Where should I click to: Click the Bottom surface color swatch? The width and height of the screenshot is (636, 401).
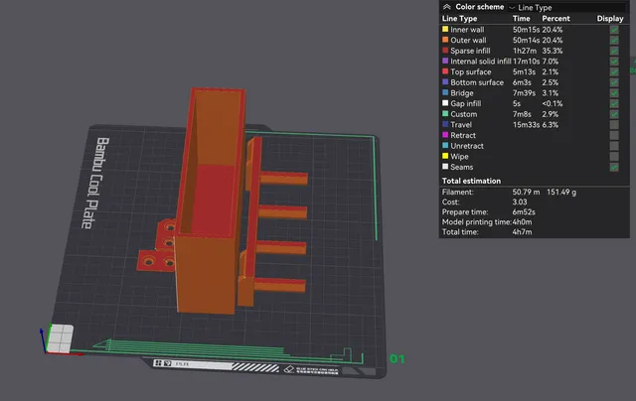coord(445,81)
